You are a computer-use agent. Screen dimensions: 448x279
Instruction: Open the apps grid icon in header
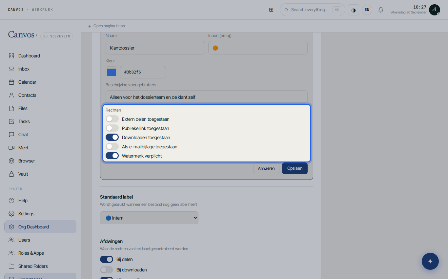click(x=271, y=10)
